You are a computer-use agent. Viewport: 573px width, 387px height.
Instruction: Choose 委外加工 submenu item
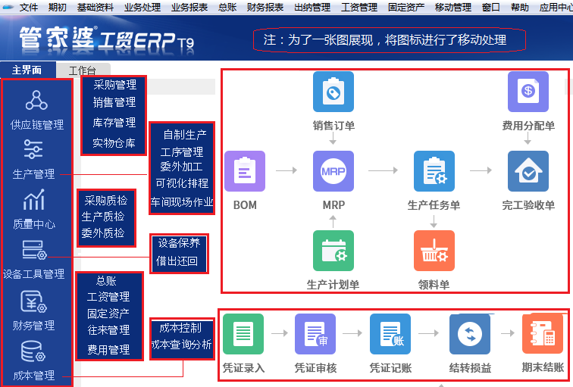182,167
